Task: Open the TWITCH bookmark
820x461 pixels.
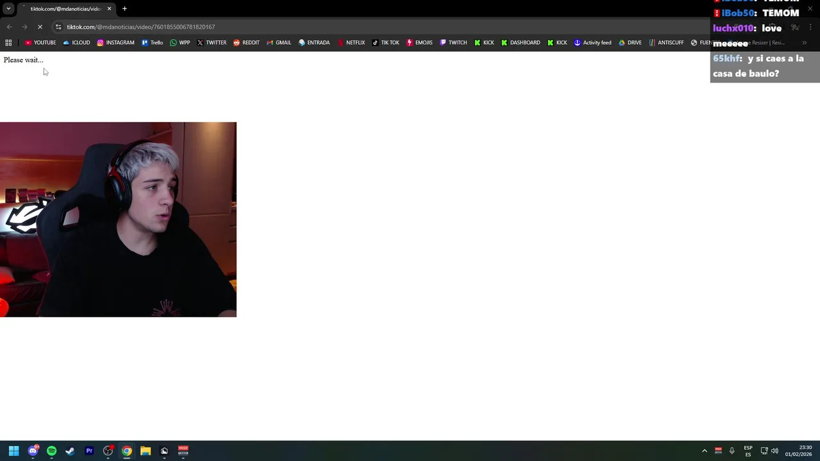Action: click(453, 43)
